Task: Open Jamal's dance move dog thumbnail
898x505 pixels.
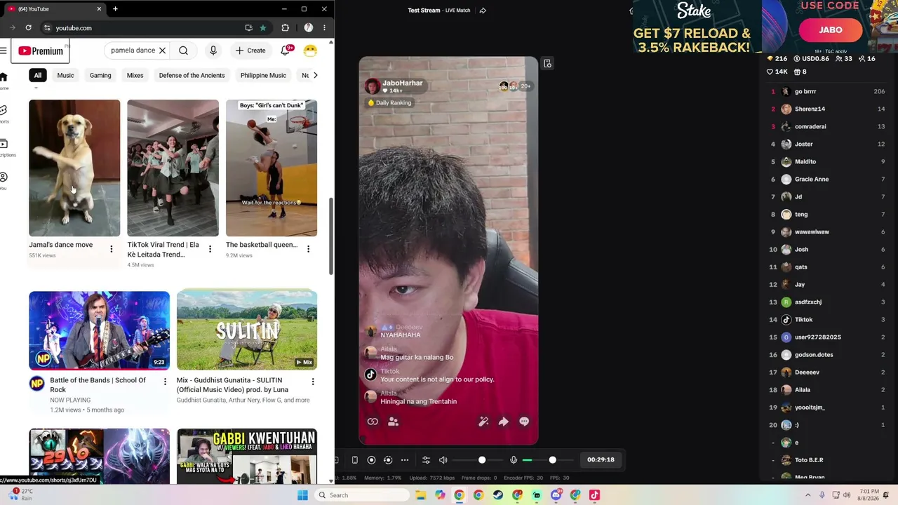Action: click(74, 168)
